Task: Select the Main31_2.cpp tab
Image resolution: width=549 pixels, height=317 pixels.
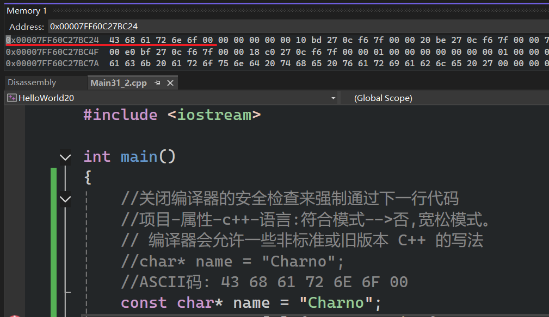Action: pyautogui.click(x=118, y=83)
